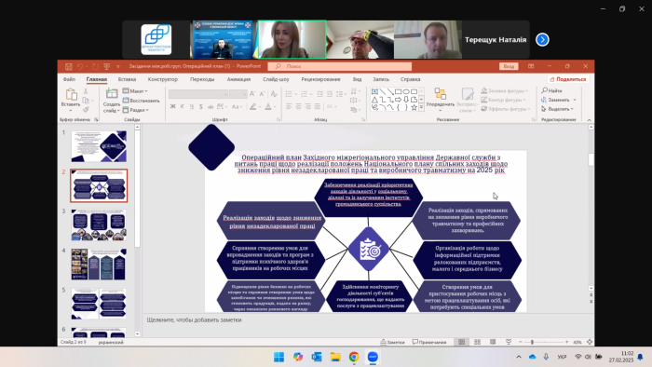
Task: Open Zoom app in Windows taskbar
Action: tap(373, 357)
